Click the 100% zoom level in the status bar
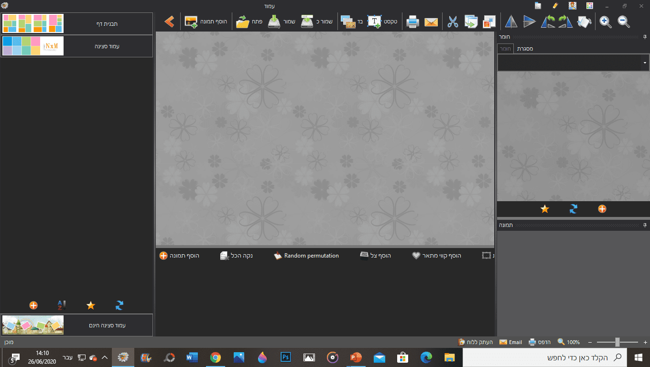Screen dimensions: 650x367 569,342
